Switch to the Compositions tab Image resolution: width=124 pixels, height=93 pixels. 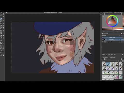pos(110,32)
